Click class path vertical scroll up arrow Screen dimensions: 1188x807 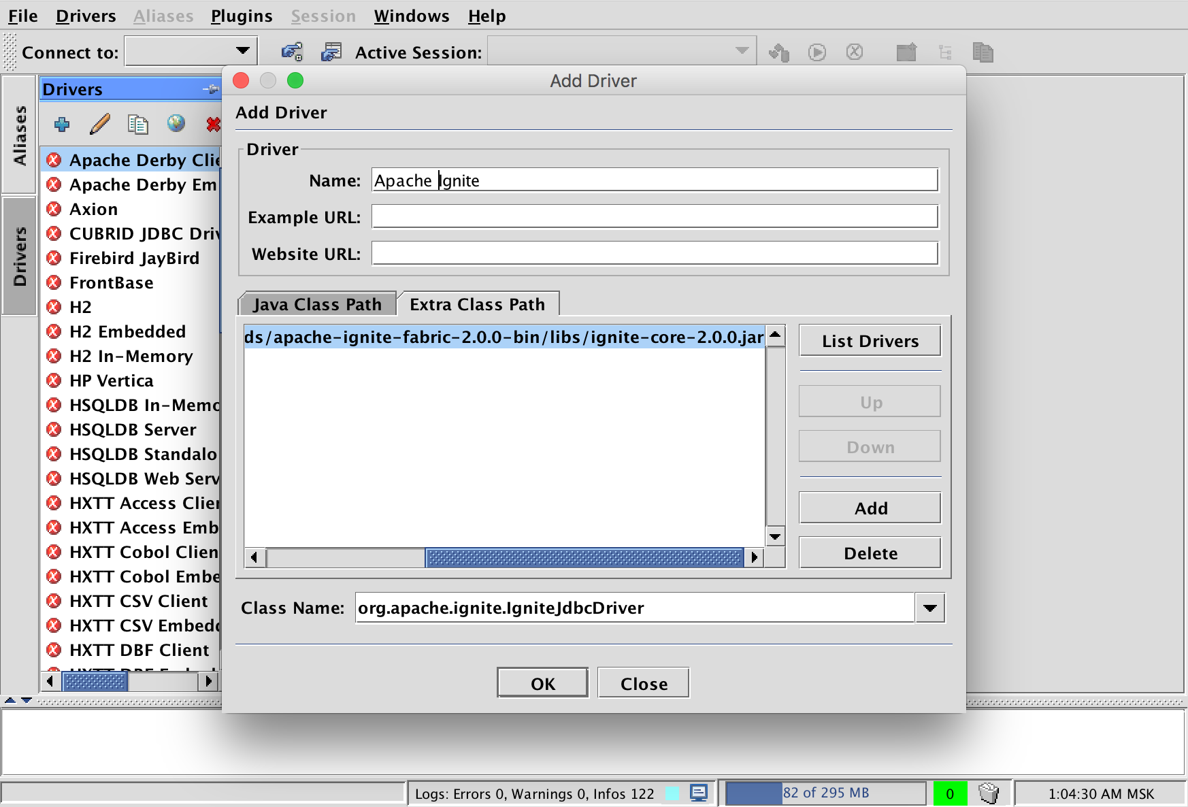776,335
